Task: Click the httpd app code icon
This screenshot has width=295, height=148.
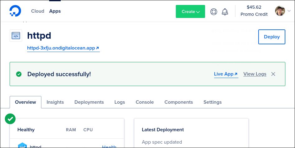Action: [x=16, y=36]
